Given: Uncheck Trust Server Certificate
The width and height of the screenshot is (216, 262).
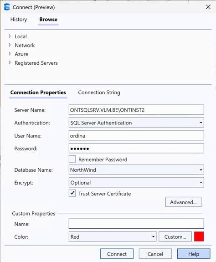Looking at the screenshot, I should [x=72, y=193].
